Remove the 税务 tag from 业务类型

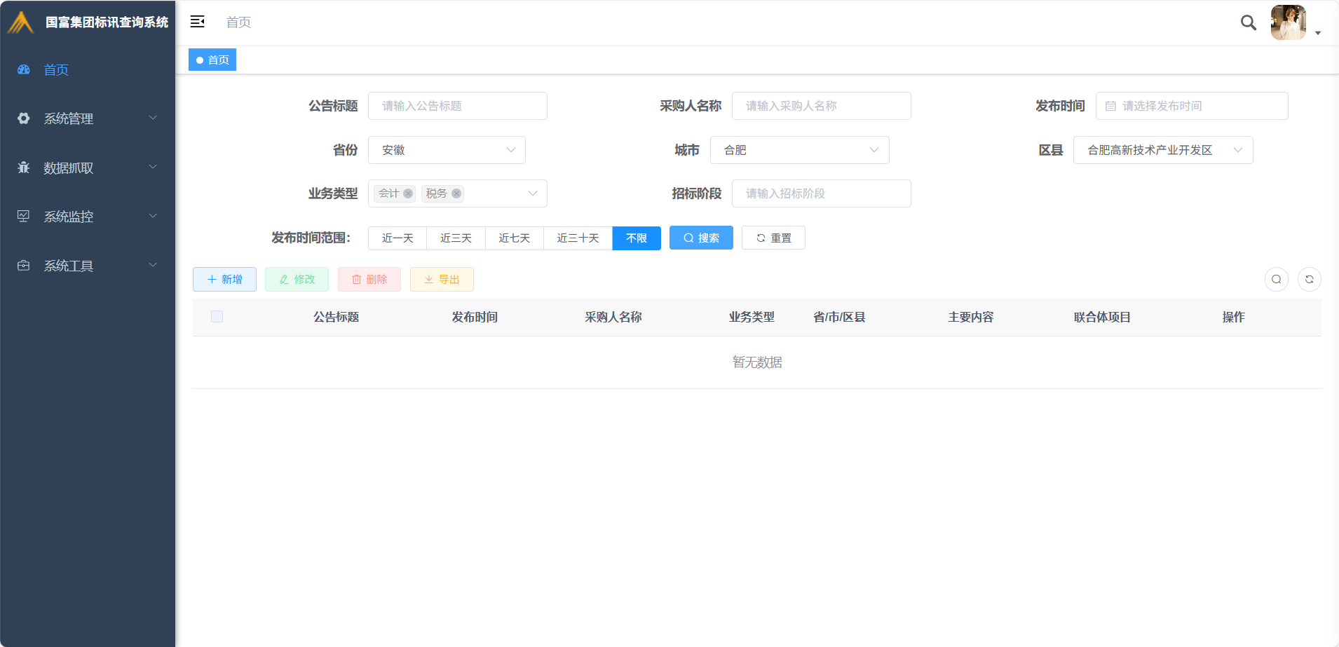click(456, 193)
